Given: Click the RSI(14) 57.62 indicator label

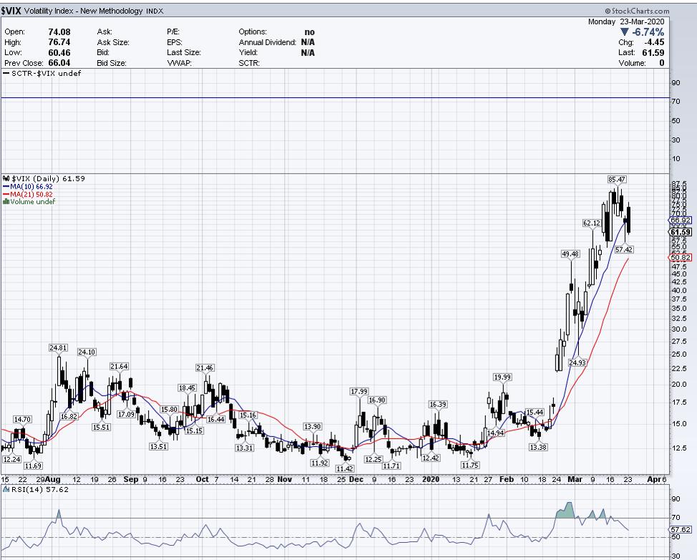Looking at the screenshot, I should 29,489.
